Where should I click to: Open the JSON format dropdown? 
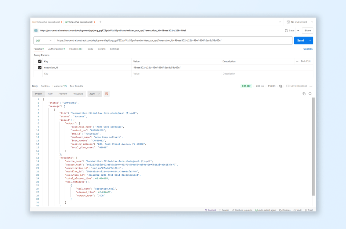[94, 94]
